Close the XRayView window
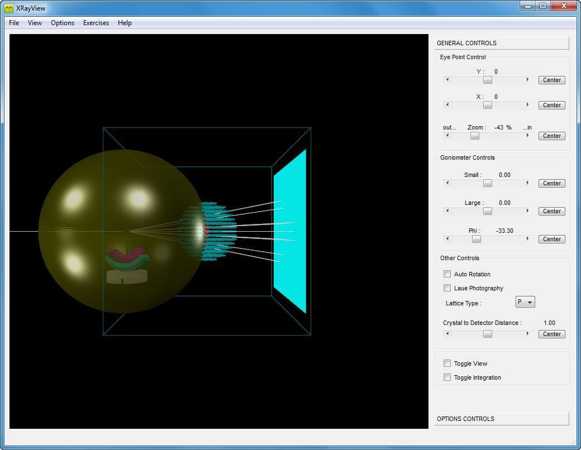This screenshot has height=450, width=581. click(x=564, y=6)
